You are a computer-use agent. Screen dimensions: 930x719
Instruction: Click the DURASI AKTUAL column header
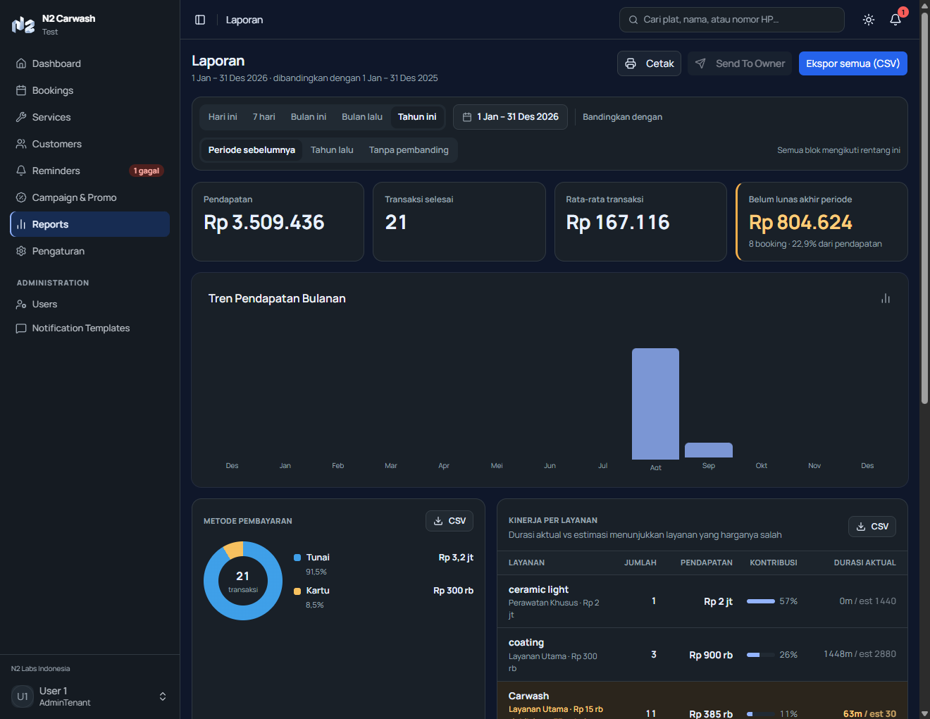click(x=864, y=563)
